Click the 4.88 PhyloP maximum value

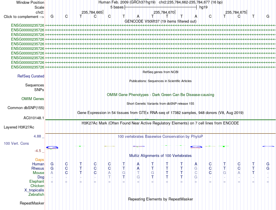coord(37,136)
